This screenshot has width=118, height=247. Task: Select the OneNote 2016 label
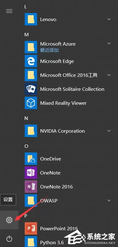pyautogui.click(x=57, y=187)
